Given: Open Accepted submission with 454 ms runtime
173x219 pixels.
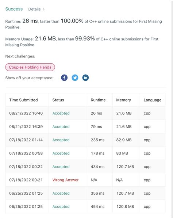Looking at the screenshot, I should coord(61,207).
